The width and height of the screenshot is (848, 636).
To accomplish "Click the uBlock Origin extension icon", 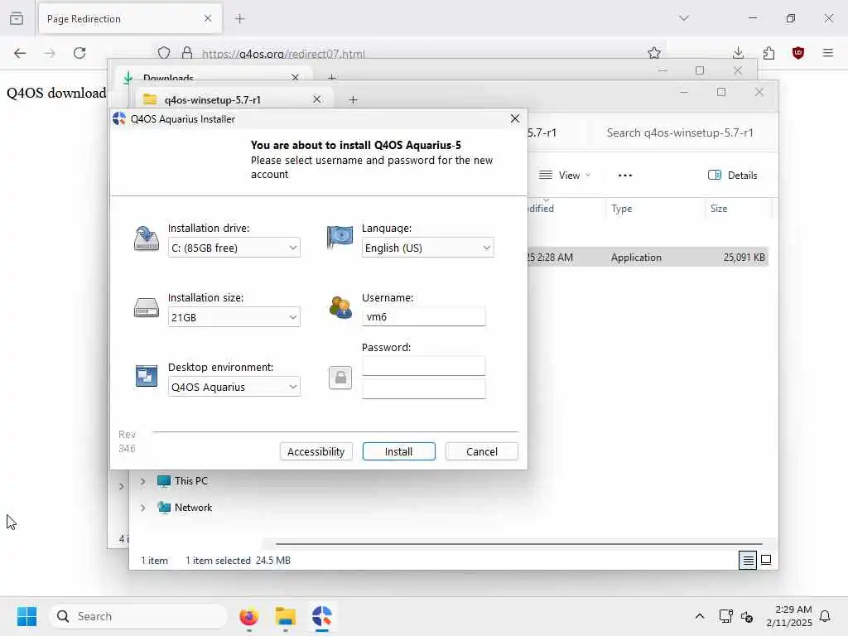I will click(798, 53).
